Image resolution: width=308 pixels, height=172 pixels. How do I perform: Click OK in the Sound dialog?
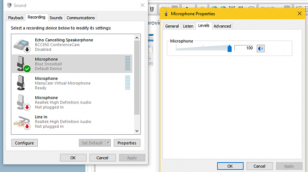[x=73, y=158]
